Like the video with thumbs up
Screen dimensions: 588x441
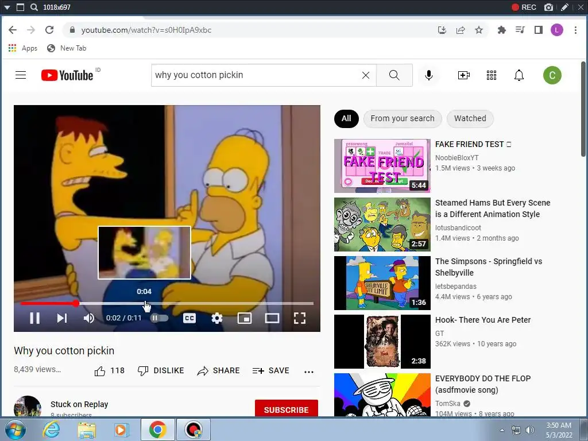[x=109, y=371]
